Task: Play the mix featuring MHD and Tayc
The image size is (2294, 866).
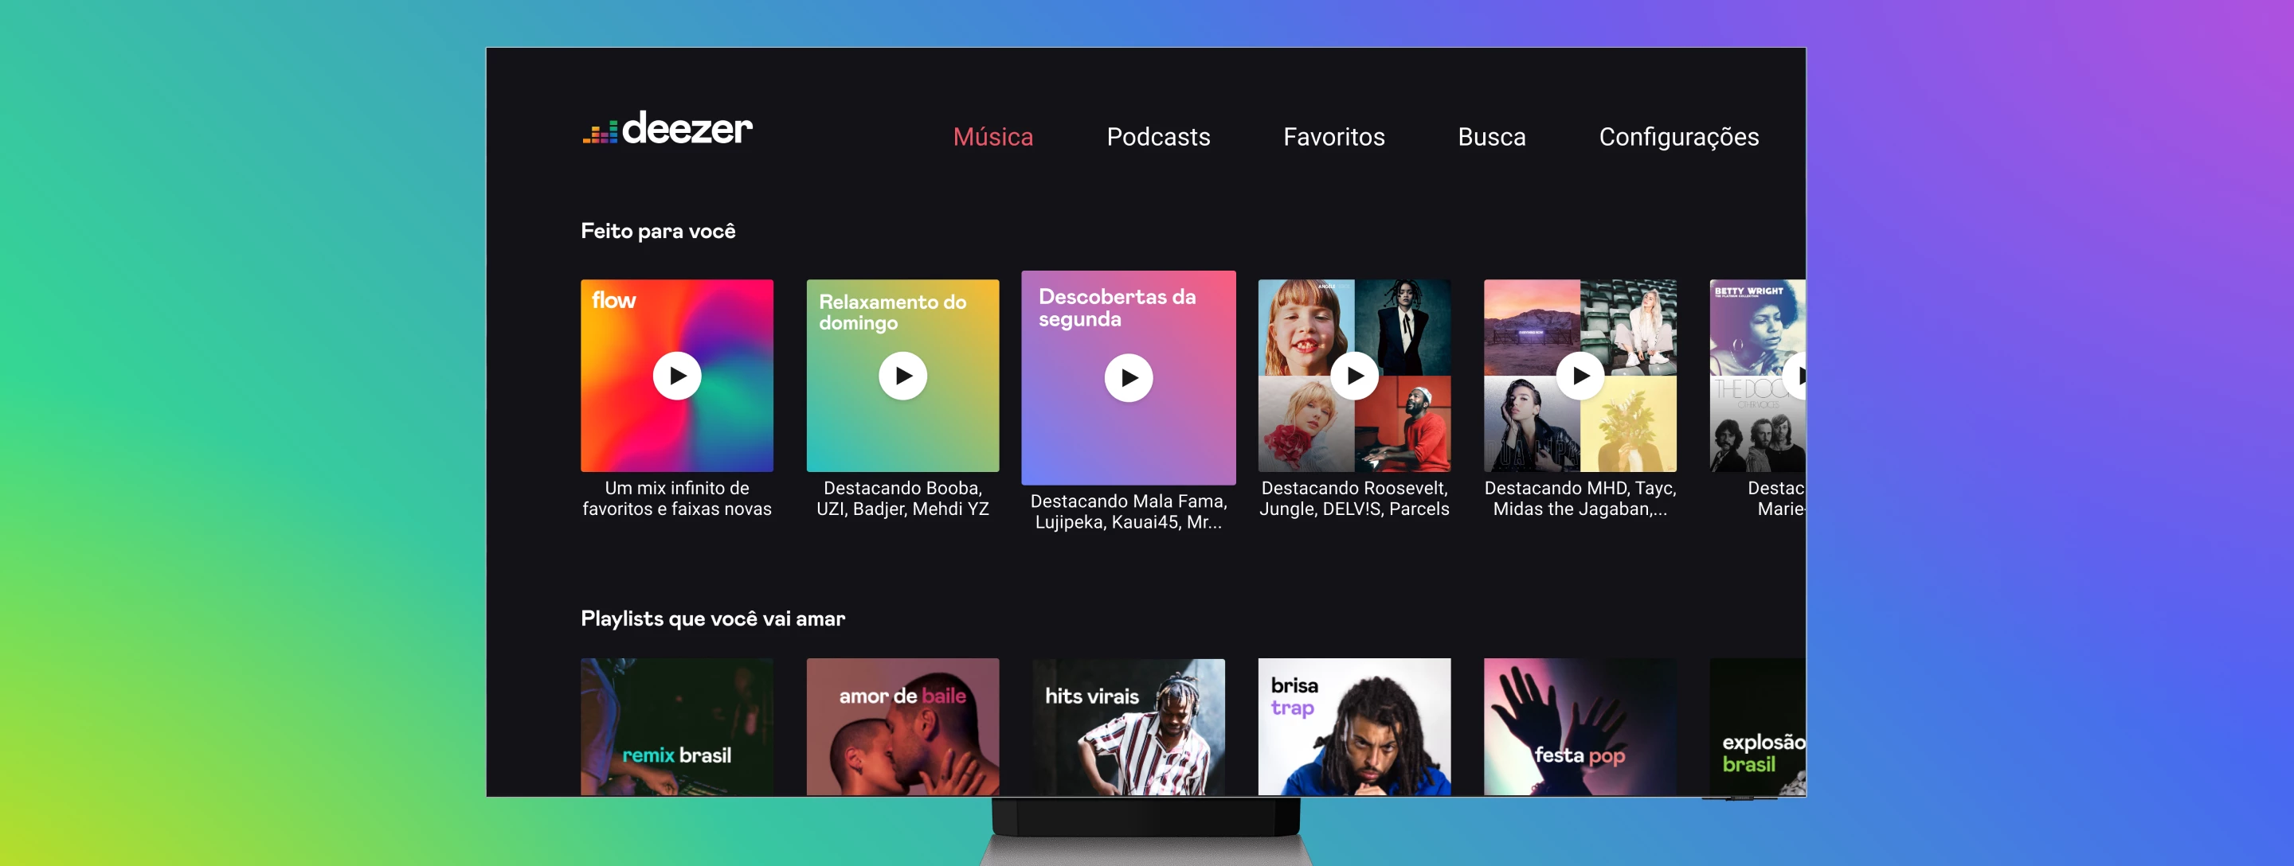Action: [1579, 375]
